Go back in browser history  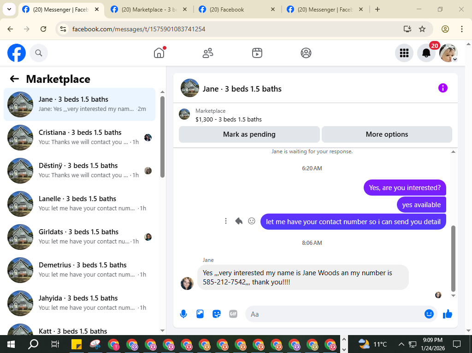click(10, 29)
